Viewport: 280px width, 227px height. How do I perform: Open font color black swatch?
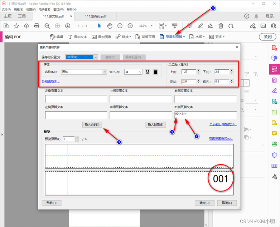[x=155, y=72]
